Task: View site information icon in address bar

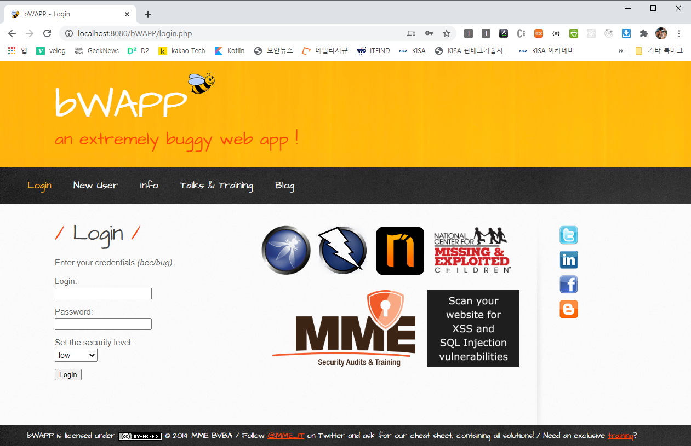Action: point(69,33)
